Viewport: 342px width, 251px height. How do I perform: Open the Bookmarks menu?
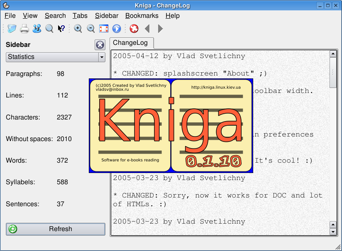coord(142,16)
